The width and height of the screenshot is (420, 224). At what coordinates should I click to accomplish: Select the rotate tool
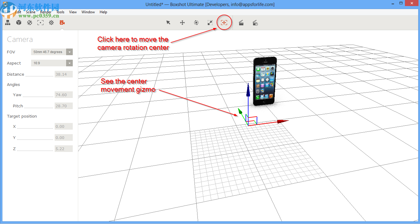click(x=196, y=23)
